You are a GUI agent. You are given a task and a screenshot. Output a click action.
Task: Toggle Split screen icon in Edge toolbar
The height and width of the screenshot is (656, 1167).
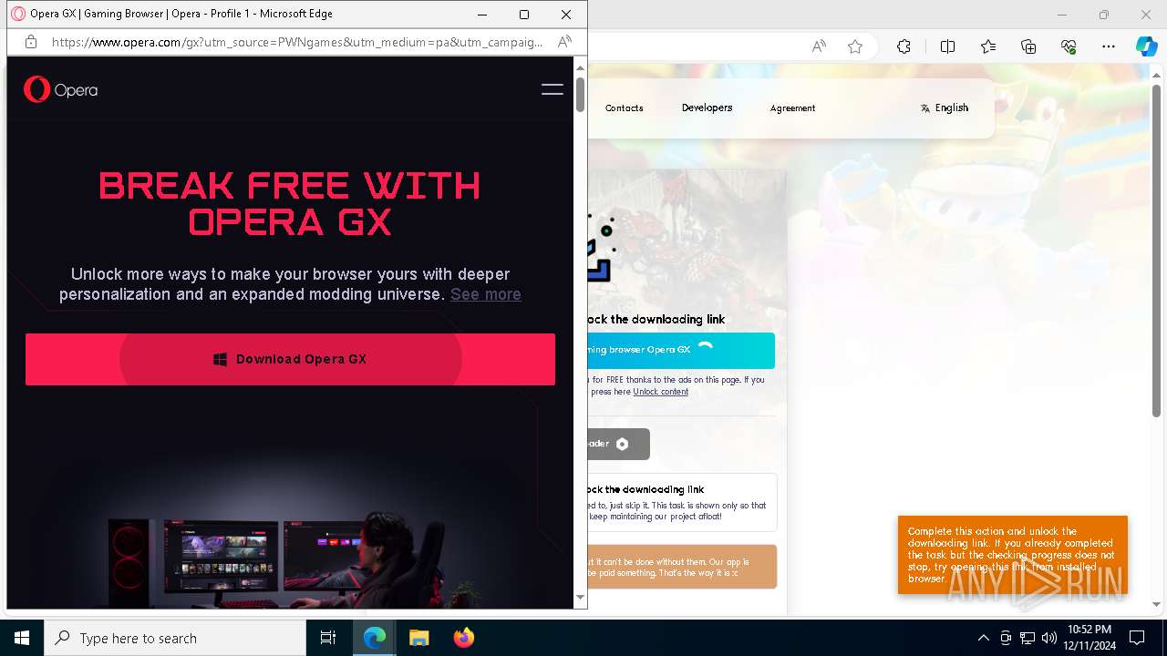pyautogui.click(x=947, y=46)
